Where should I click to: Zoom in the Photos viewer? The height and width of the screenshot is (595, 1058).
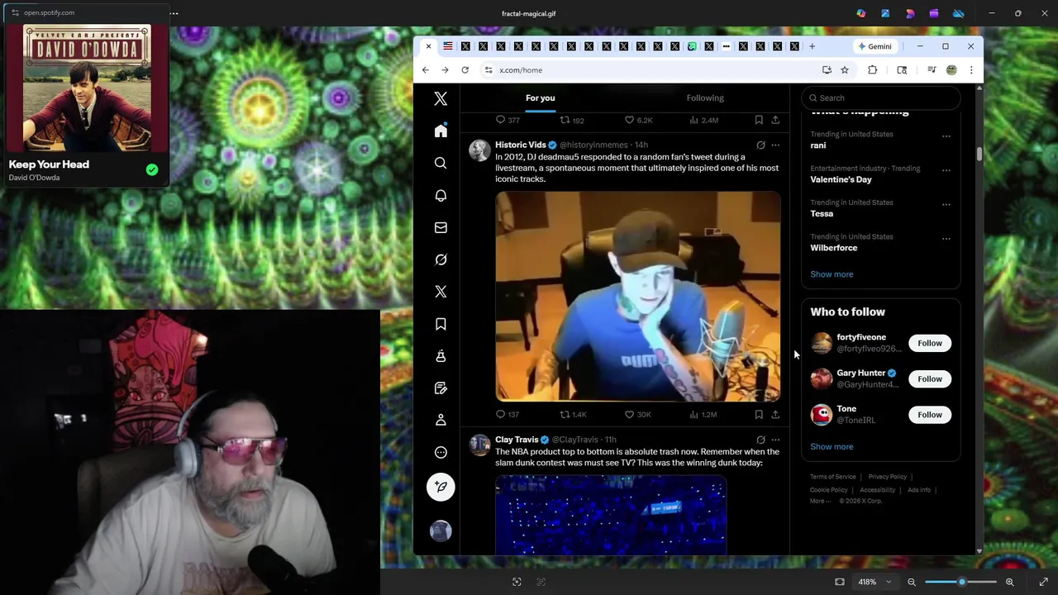[x=1009, y=582]
